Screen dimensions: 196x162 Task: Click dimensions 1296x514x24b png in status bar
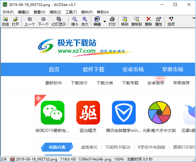coord(95,159)
